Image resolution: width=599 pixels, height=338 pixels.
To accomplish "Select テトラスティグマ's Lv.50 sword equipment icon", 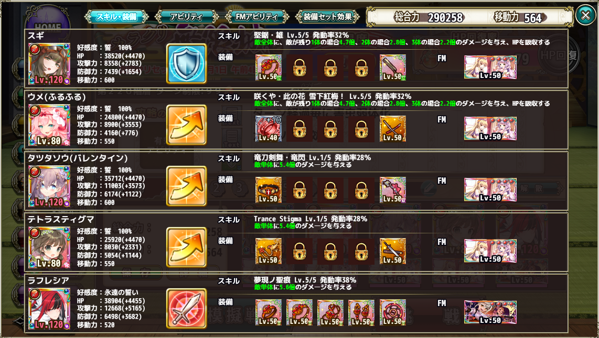I will point(393,251).
